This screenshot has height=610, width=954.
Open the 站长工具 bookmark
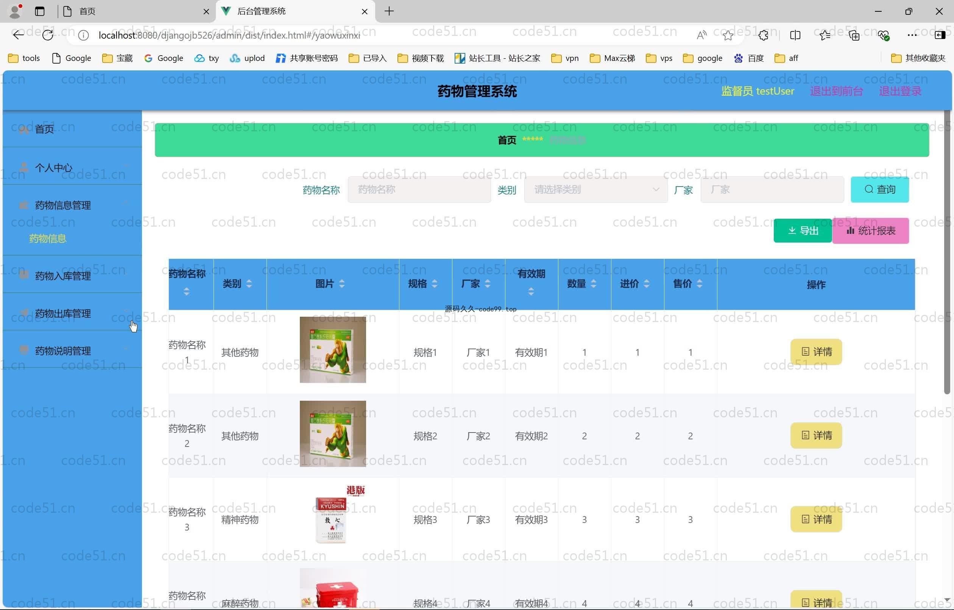(x=497, y=58)
